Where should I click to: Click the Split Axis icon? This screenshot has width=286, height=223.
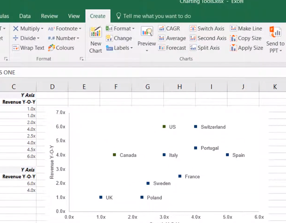193,48
